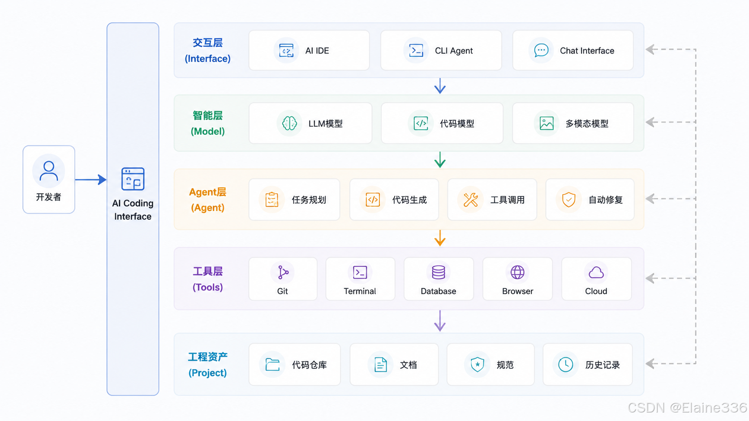Select the 工程资产 (Project) layer label

point(207,365)
